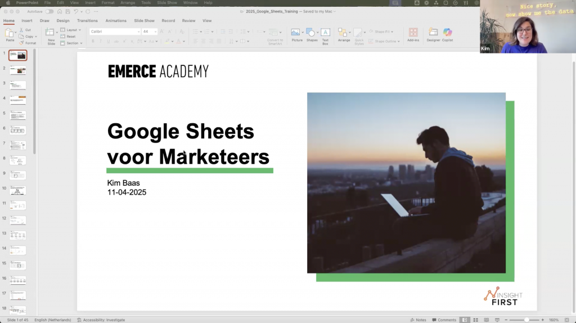This screenshot has height=323, width=576.
Task: Decrease font size with the smaller A icon
Action: (170, 32)
